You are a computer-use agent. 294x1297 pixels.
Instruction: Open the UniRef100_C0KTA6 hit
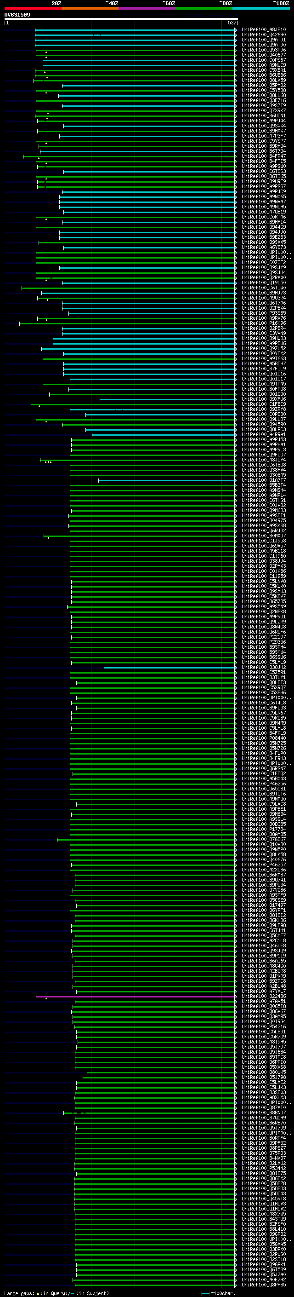click(264, 217)
